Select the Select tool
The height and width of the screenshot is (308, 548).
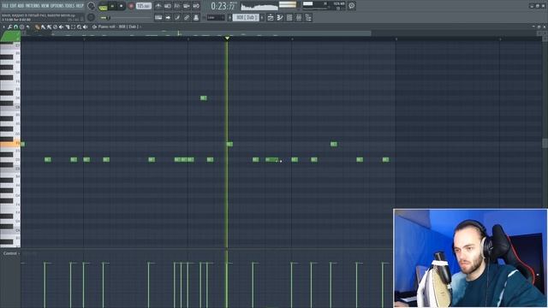click(73, 27)
